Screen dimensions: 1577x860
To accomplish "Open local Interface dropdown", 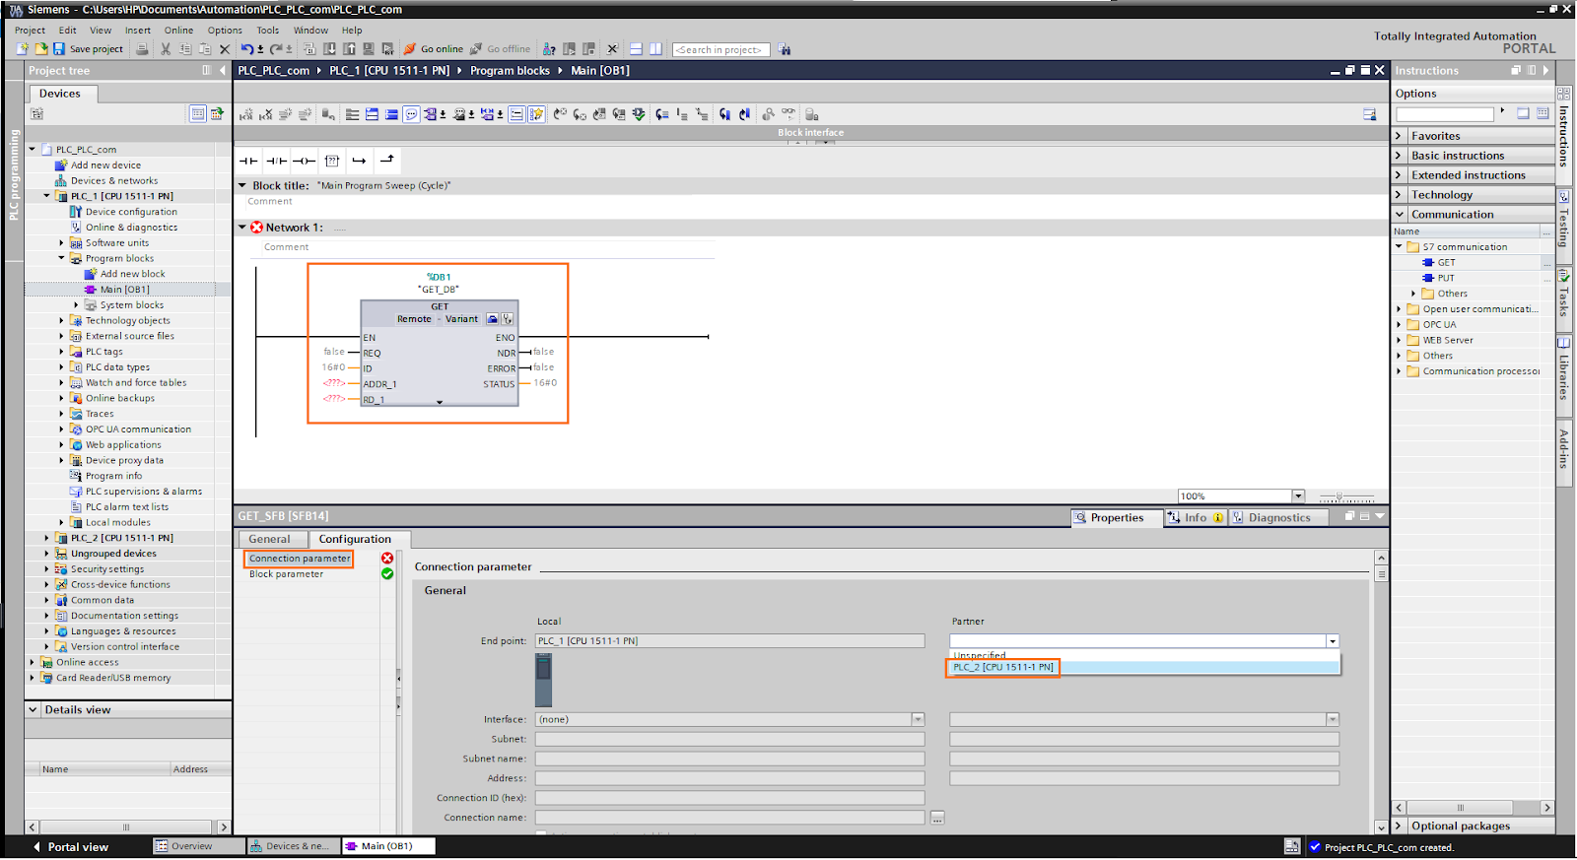I will [x=918, y=719].
